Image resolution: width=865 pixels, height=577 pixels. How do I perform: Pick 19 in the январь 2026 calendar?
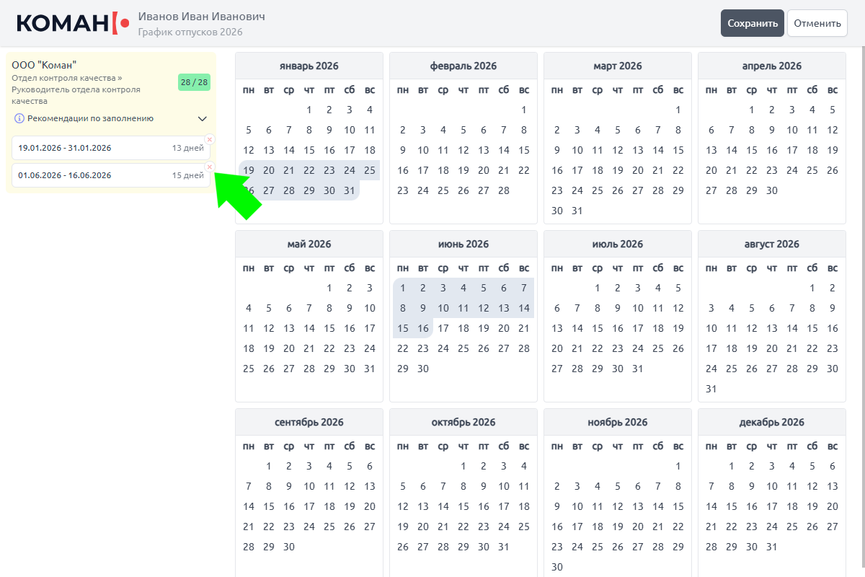249,171
